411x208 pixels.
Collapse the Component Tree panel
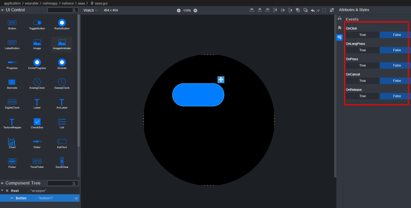pyautogui.click(x=2, y=183)
